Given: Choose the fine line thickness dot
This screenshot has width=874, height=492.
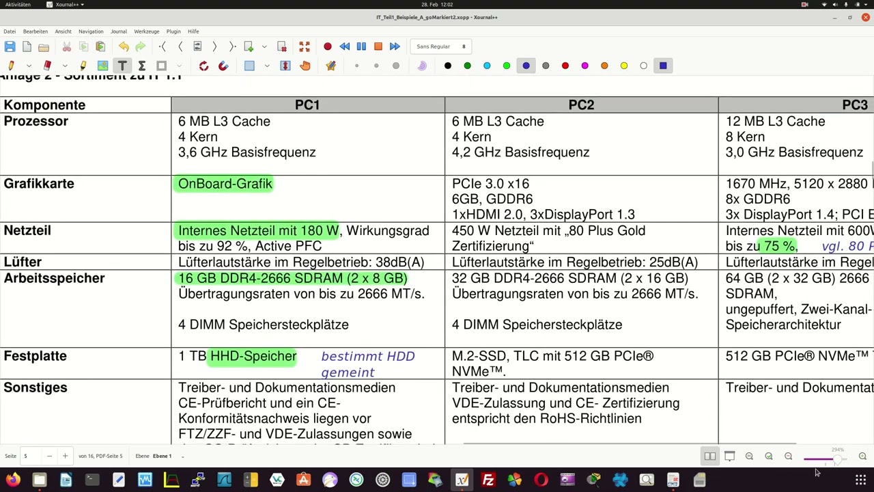Looking at the screenshot, I should point(356,66).
